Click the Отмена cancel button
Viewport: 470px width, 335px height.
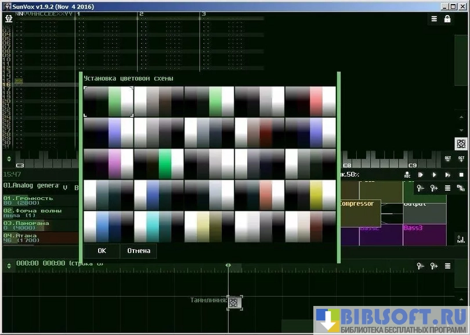139,251
